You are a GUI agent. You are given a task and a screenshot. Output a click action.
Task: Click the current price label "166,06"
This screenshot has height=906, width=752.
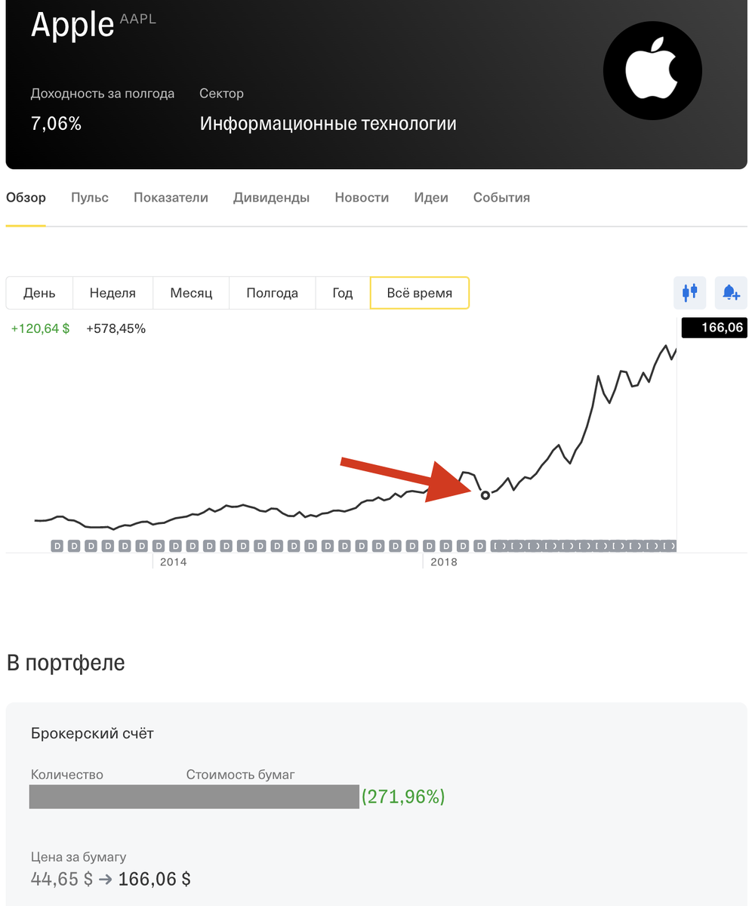[723, 328]
